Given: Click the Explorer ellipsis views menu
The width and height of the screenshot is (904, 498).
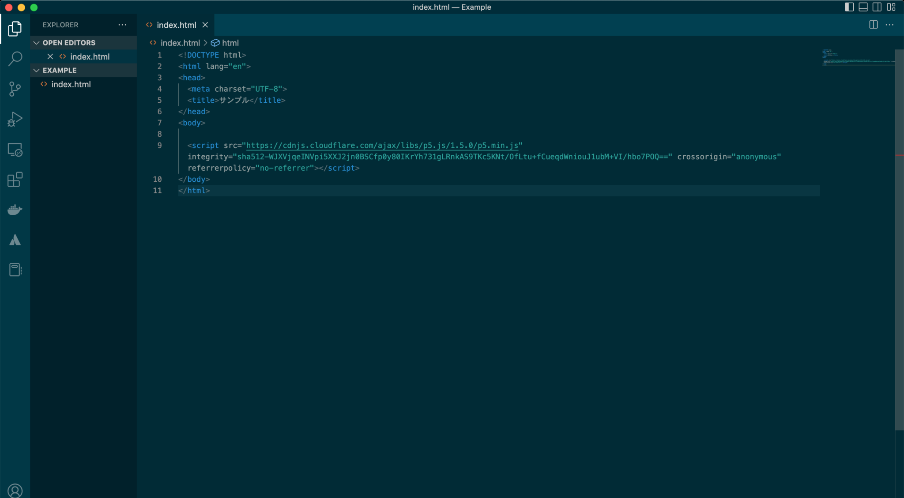Looking at the screenshot, I should 122,25.
